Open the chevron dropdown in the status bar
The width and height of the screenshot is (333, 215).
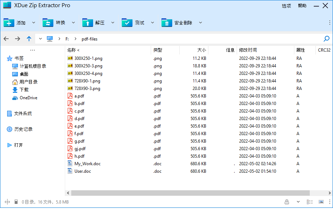coord(298,202)
